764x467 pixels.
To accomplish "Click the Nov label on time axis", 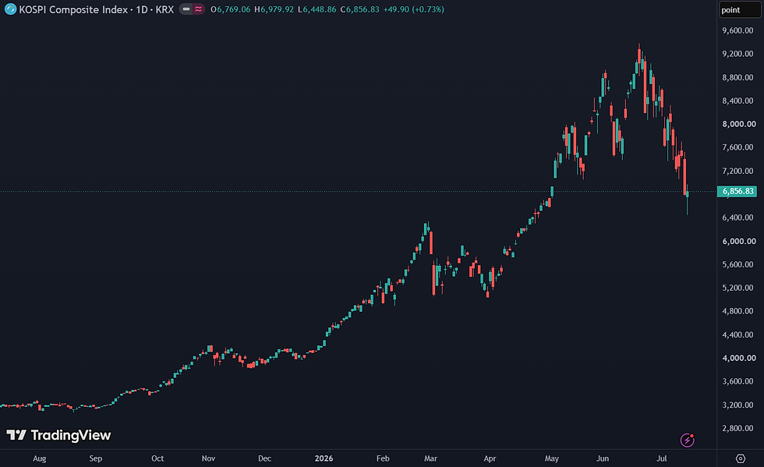I will coord(208,458).
